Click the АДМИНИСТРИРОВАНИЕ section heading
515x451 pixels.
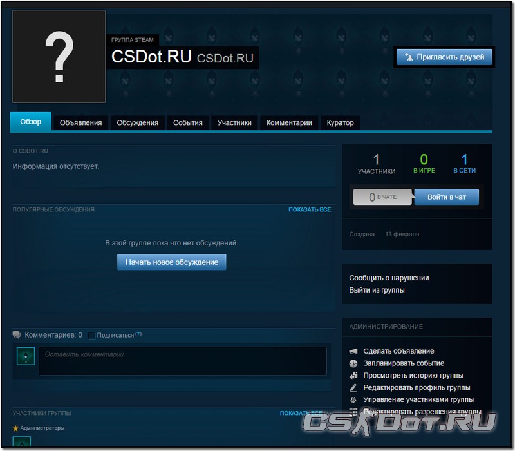(386, 327)
